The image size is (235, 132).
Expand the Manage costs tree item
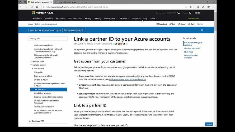[31, 61]
